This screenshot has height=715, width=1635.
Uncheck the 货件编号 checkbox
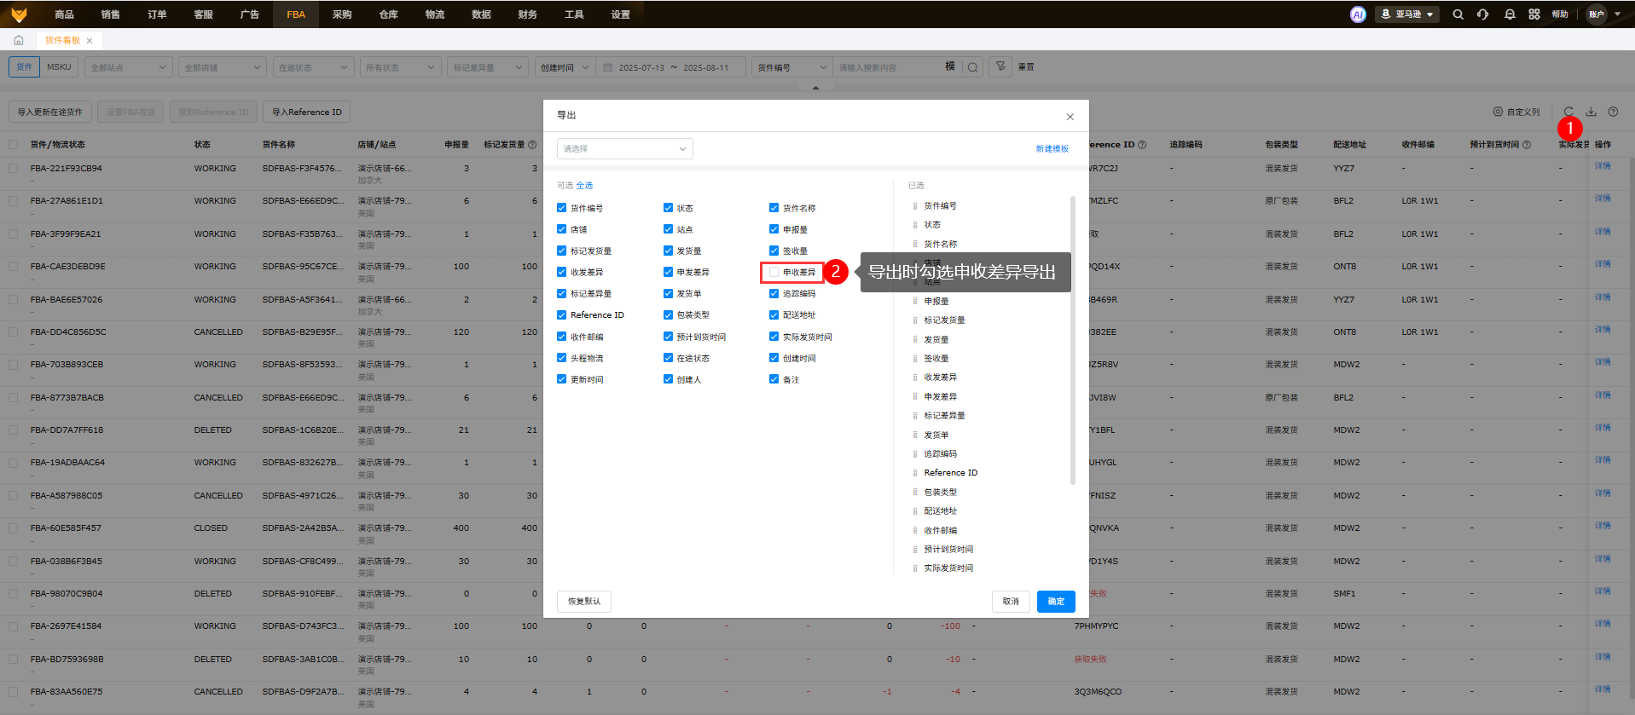click(x=562, y=208)
